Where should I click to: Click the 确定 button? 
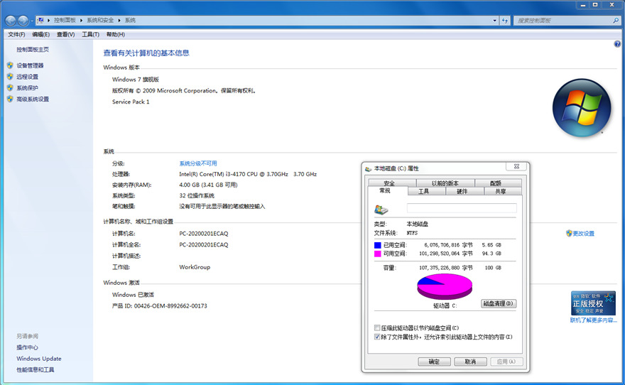click(434, 362)
